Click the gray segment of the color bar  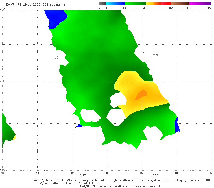[102, 3]
